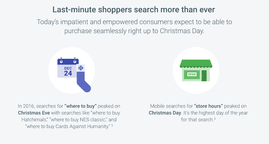Image resolution: width=269 pixels, height=144 pixels.
Task: Open footnote 4 after "for that search"
Action: pos(215,119)
